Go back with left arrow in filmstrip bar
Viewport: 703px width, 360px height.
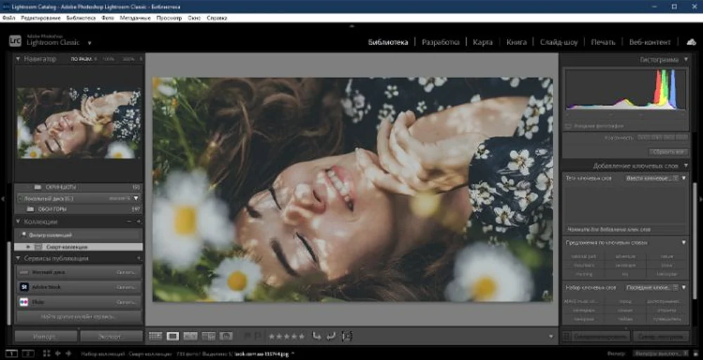(58, 354)
